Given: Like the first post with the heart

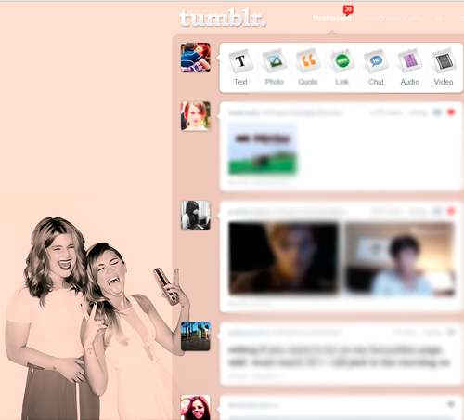Looking at the screenshot, I should tap(451, 112).
